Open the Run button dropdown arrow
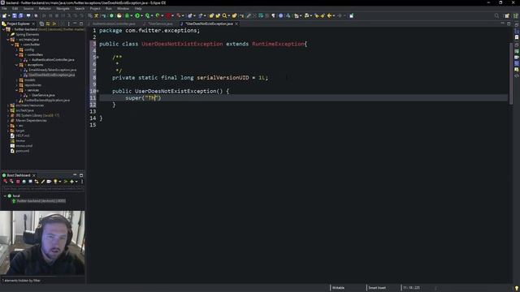 pos(142,15)
